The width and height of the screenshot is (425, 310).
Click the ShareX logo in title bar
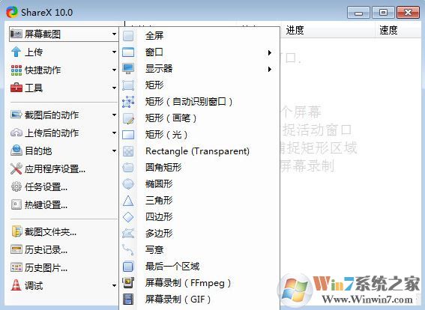tap(12, 12)
